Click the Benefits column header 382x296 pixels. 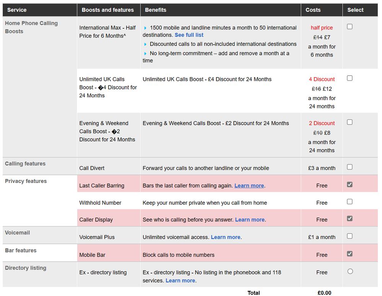pos(156,10)
